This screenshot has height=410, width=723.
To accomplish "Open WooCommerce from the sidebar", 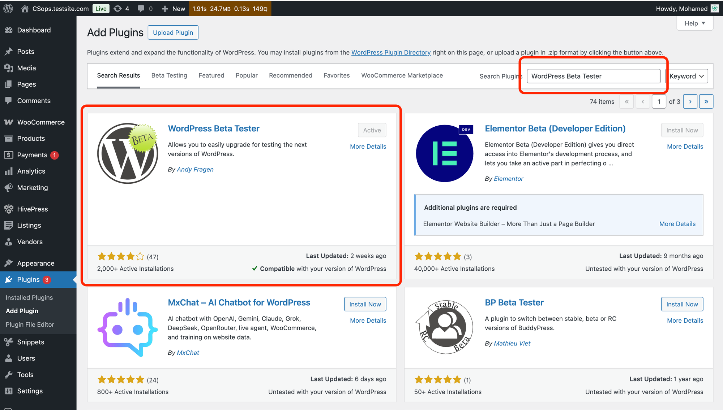I will point(40,122).
